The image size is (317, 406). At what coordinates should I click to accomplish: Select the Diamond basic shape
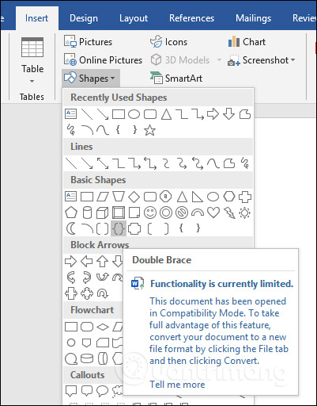click(x=134, y=197)
